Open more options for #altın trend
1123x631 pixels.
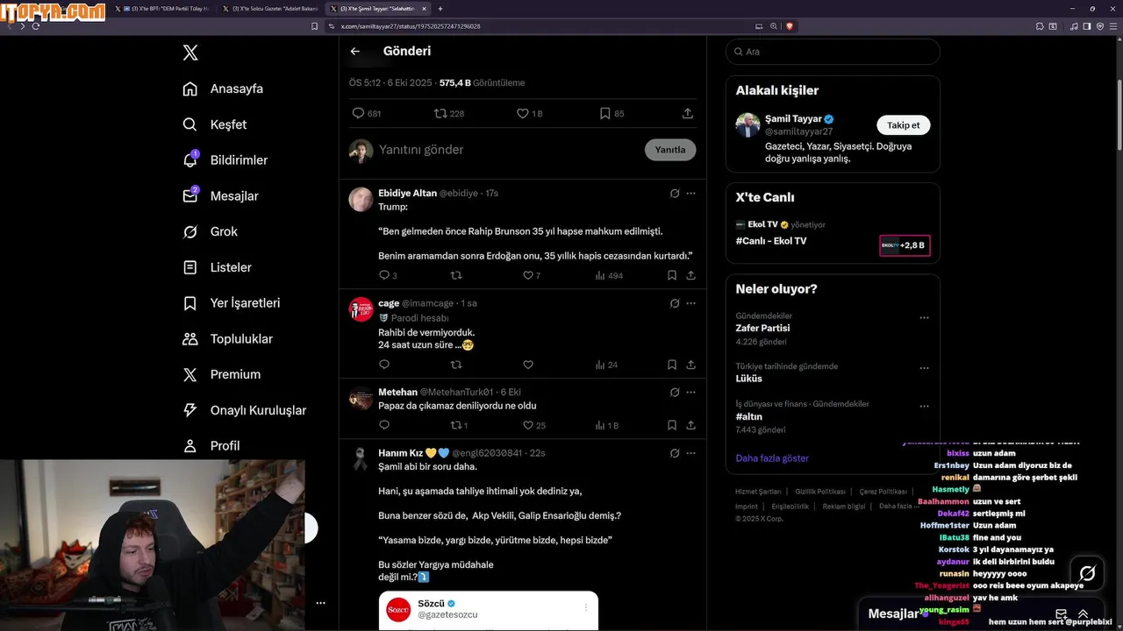(924, 407)
